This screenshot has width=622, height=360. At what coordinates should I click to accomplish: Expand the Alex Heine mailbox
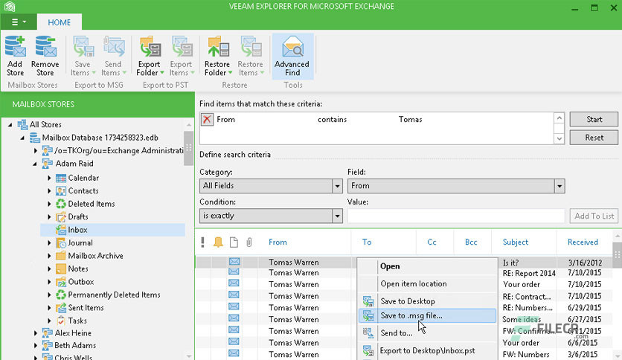tap(35, 333)
